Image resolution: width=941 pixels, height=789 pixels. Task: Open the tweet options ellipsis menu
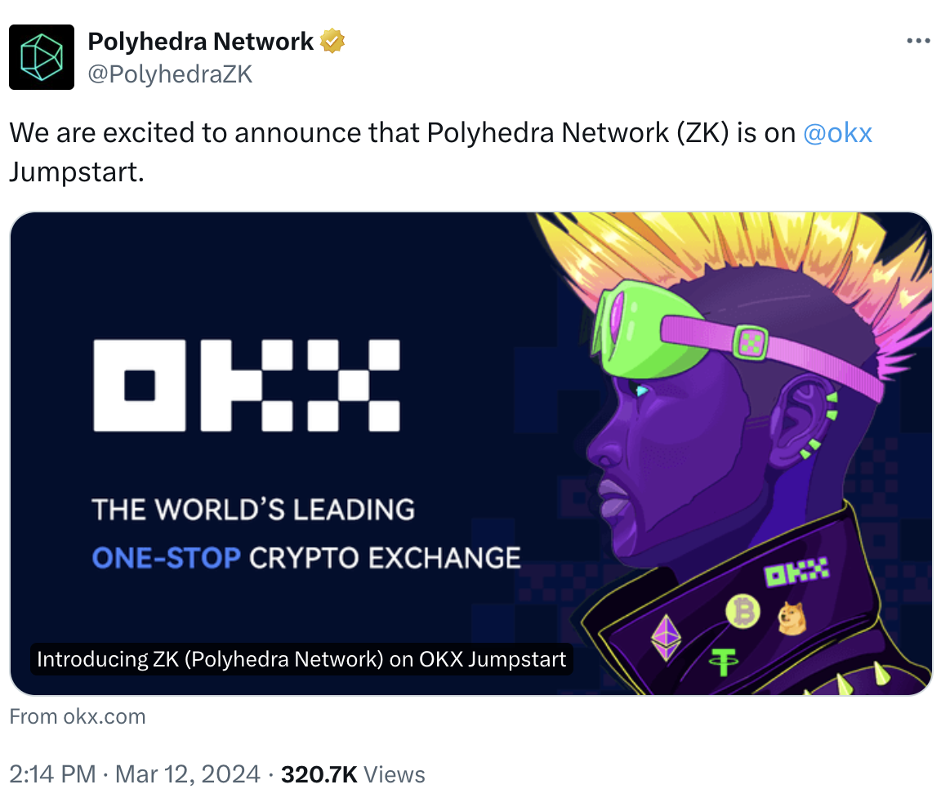(x=918, y=40)
